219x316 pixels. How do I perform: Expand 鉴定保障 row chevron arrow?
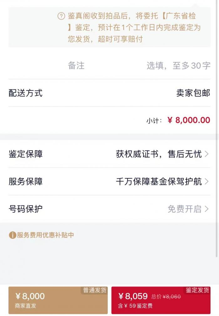(206, 154)
